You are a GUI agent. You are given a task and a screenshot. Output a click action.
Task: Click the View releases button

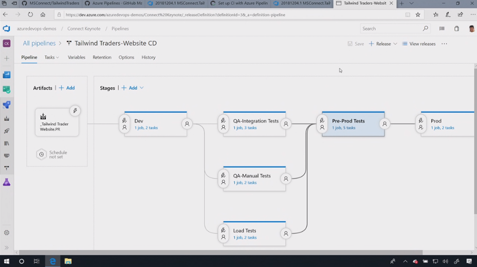click(419, 44)
